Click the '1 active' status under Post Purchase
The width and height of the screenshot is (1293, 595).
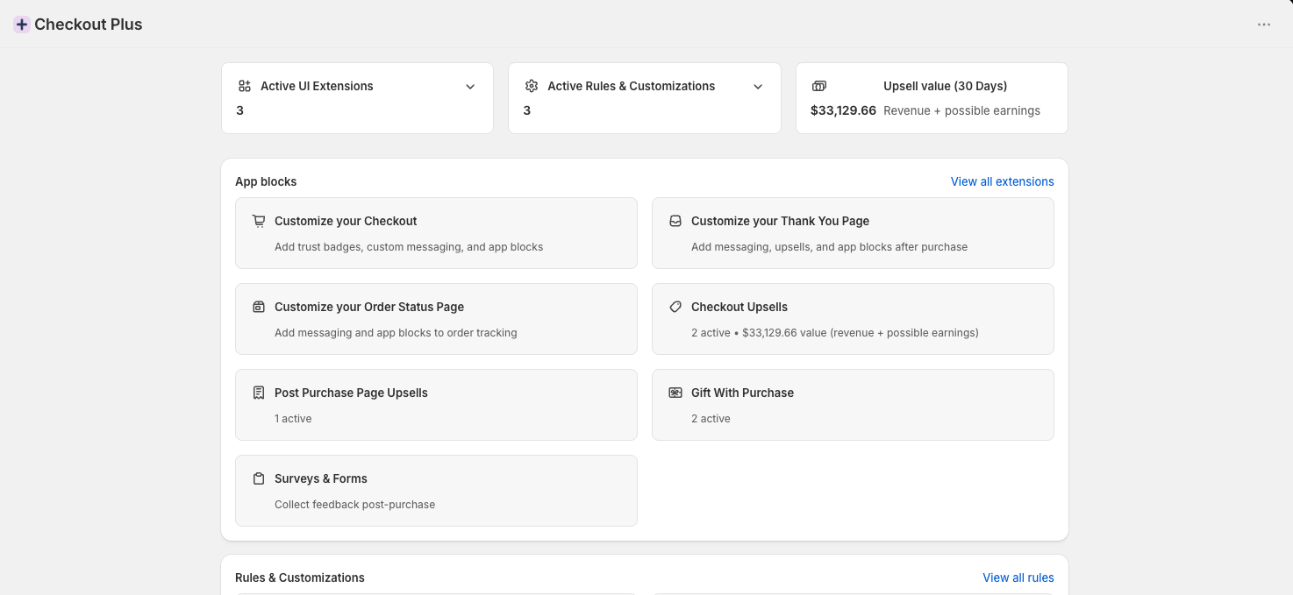293,419
